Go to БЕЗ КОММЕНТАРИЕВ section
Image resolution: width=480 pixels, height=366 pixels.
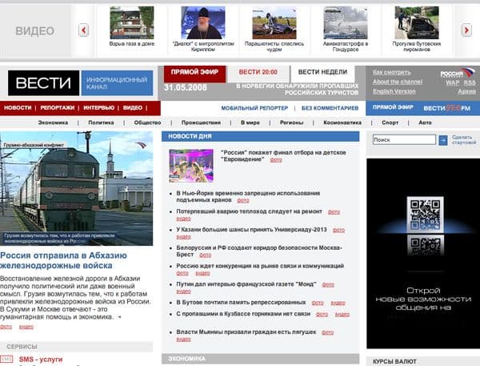[x=330, y=108]
